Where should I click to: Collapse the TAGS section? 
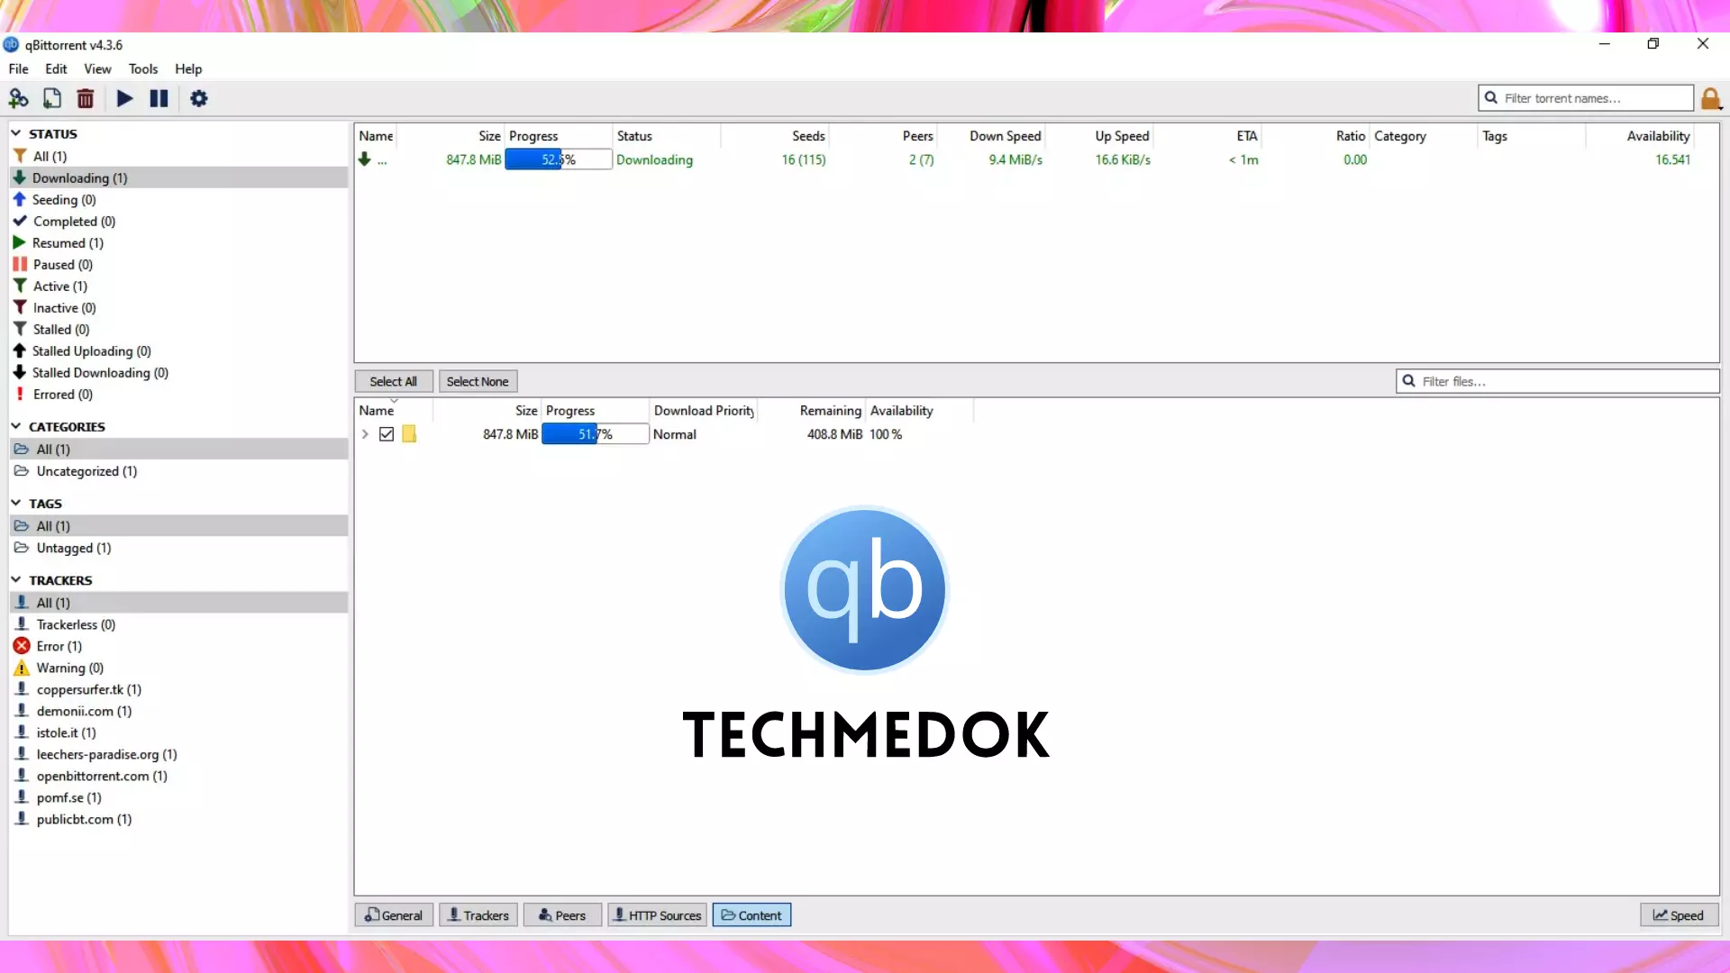click(16, 503)
